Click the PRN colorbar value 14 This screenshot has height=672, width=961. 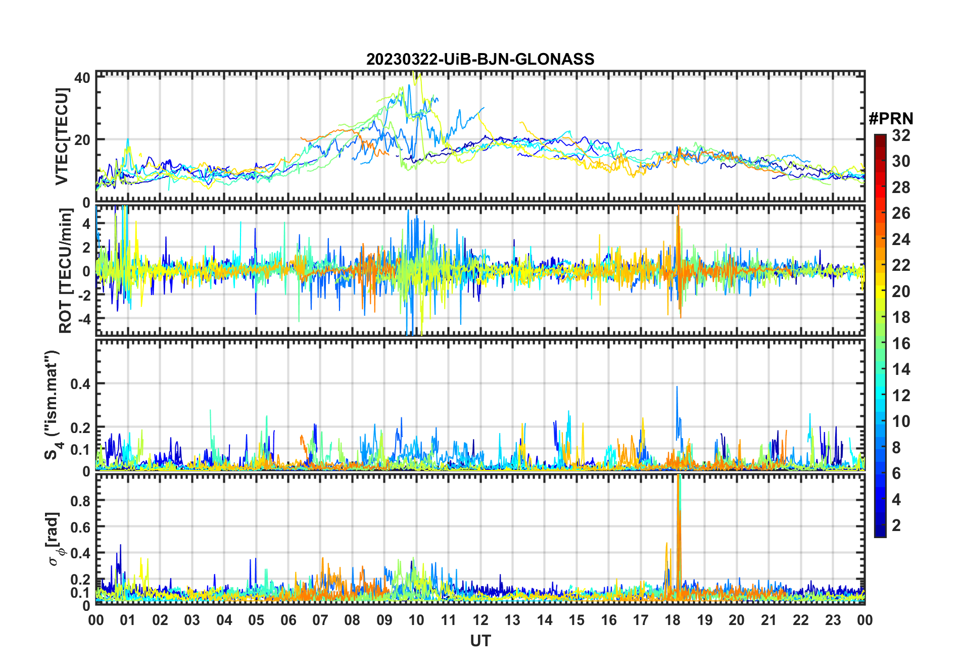click(901, 369)
